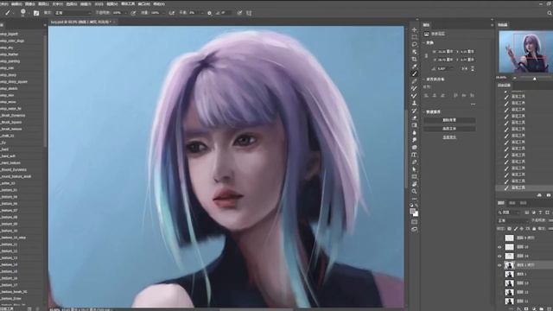Select the Move tool
553x311 pixels.
415,29
